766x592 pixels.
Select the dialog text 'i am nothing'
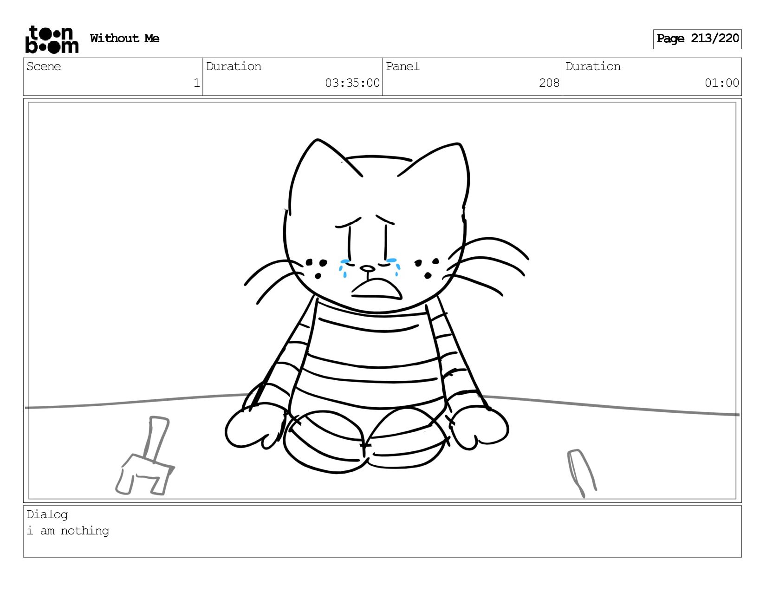tap(68, 531)
